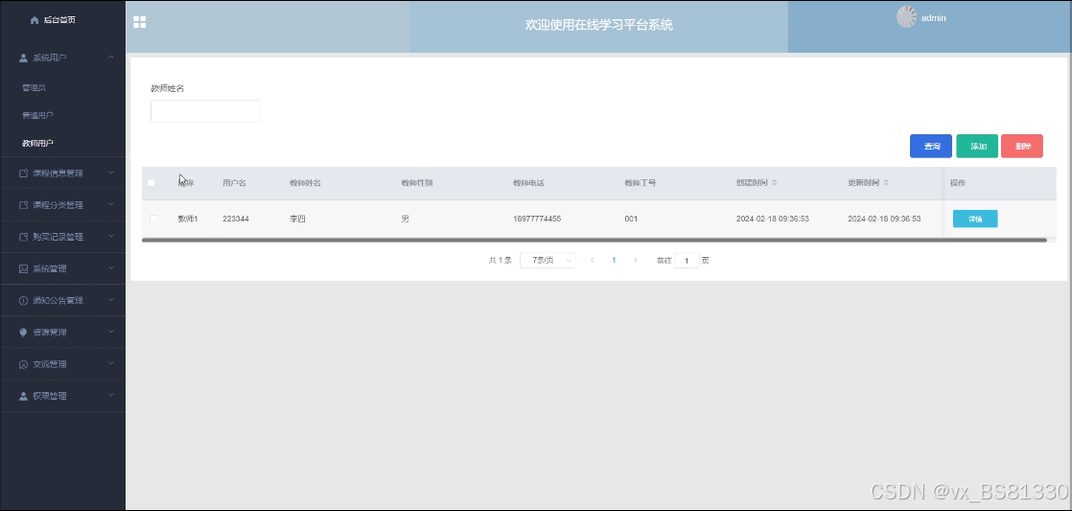Click the 教师姓名 column header

pos(305,183)
